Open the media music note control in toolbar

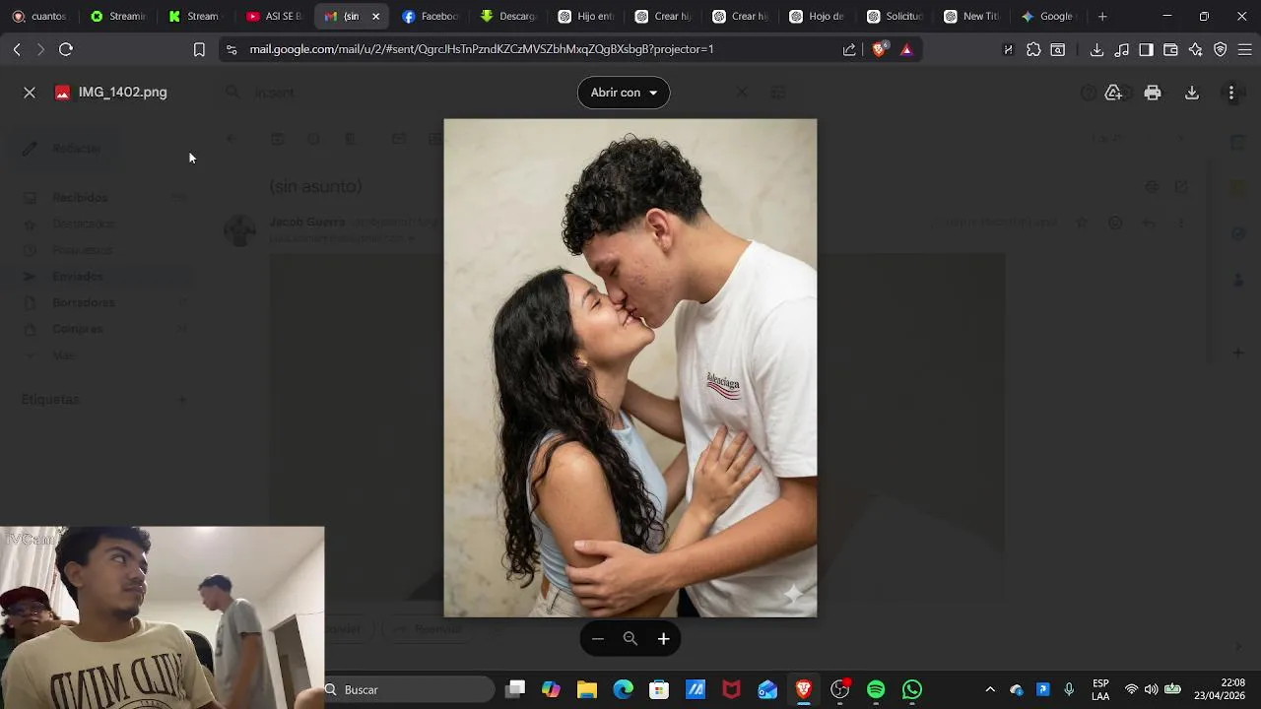(x=1121, y=49)
